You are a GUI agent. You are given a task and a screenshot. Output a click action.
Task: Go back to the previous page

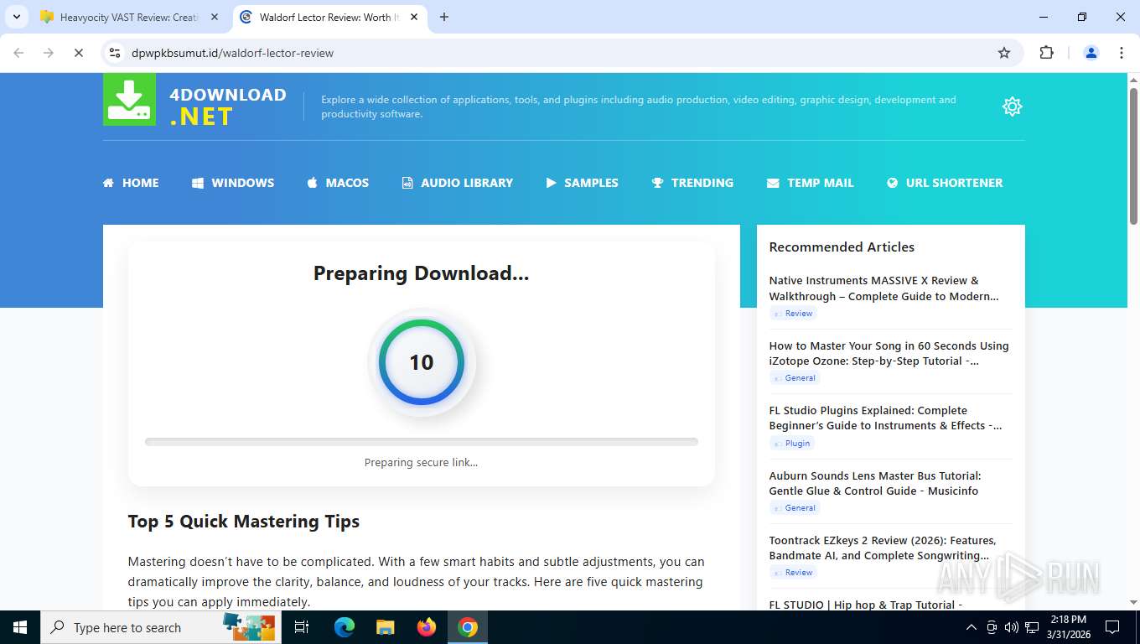click(18, 53)
